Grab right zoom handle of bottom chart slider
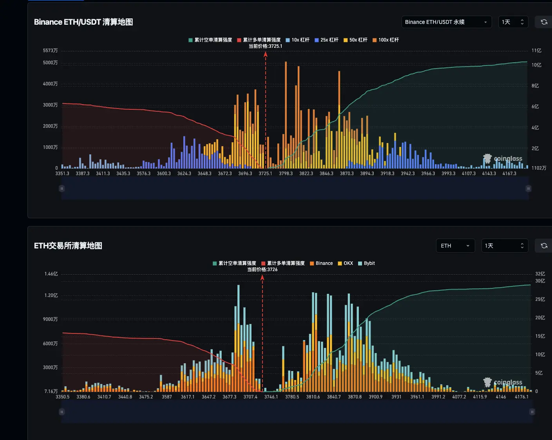The height and width of the screenshot is (440, 552). (532, 412)
